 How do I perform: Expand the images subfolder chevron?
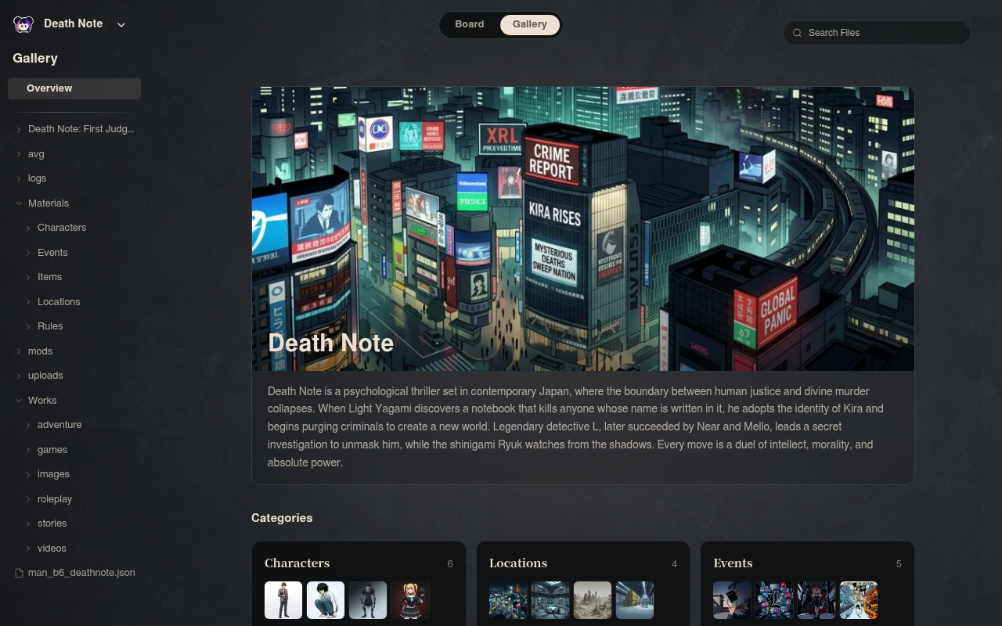(x=28, y=474)
